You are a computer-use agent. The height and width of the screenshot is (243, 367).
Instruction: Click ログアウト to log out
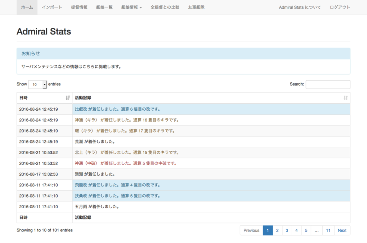click(340, 7)
